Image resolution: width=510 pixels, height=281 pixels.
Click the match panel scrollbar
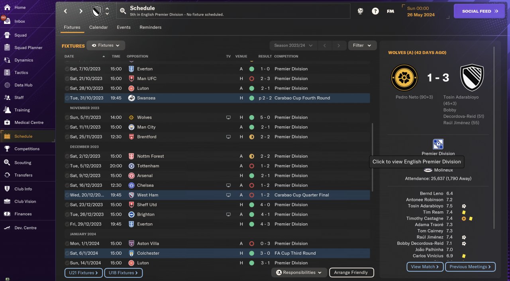tap(494, 138)
